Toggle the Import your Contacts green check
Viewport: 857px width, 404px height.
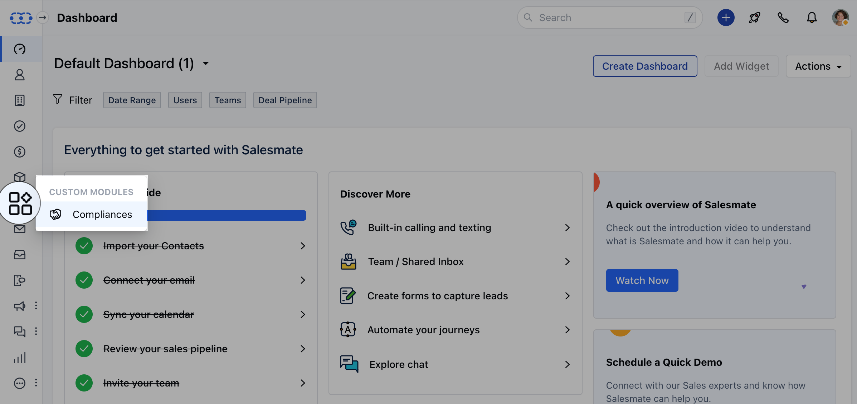point(84,246)
